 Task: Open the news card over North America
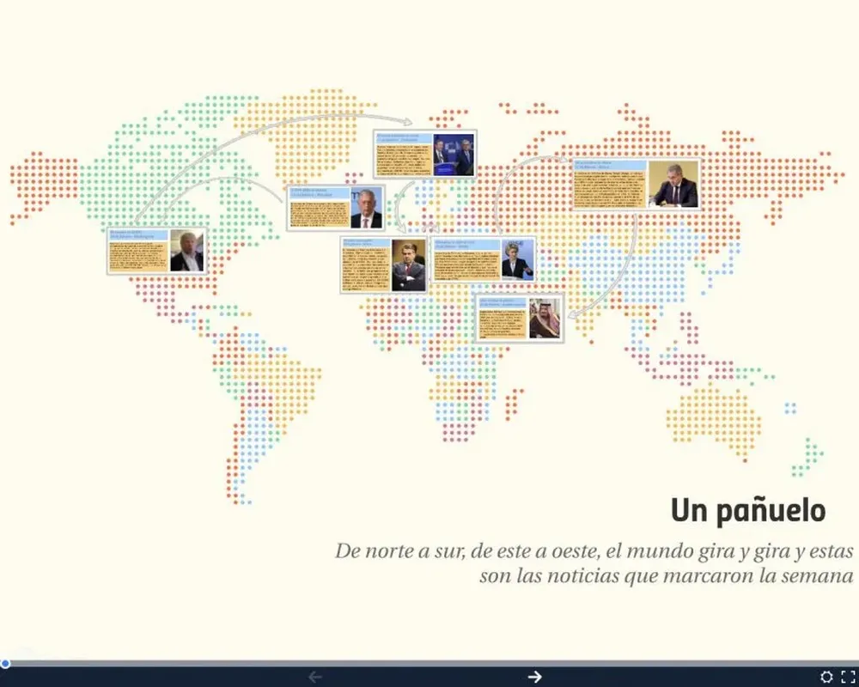(156, 251)
